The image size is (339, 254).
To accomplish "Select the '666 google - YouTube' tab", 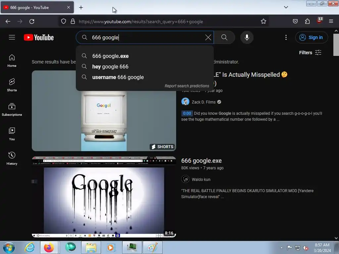I will [x=37, y=7].
